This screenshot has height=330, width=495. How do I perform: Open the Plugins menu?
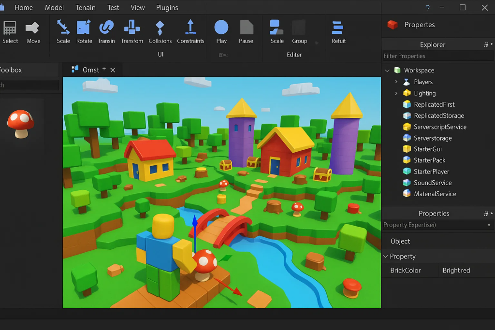[167, 8]
